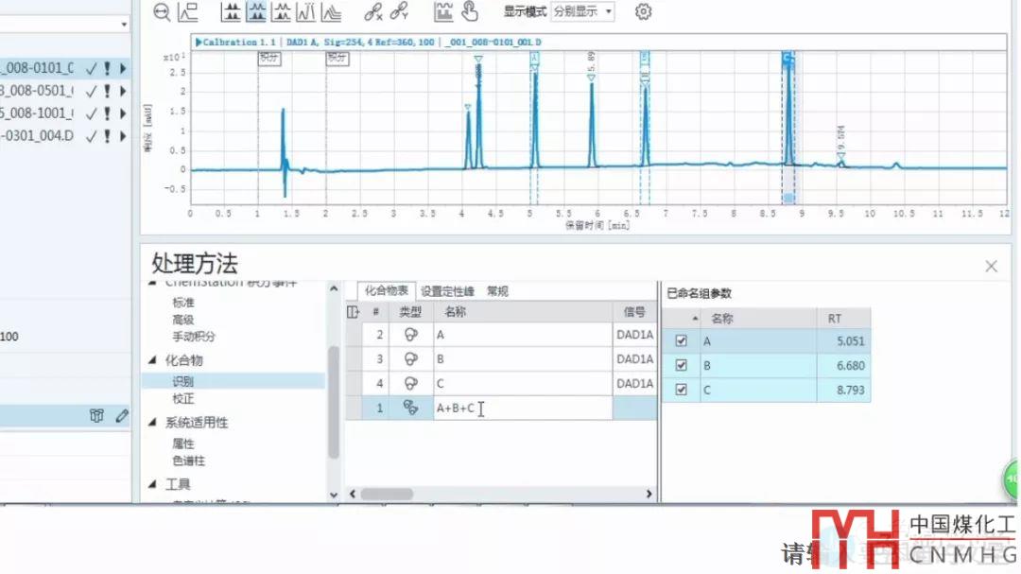This screenshot has width=1021, height=574.
Task: Click the pencil edit icon in left panel
Action: coord(122,415)
